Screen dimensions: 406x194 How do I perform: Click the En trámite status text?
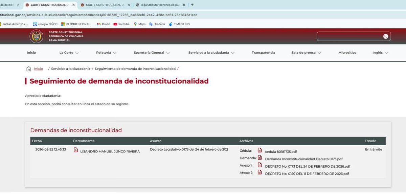(374, 149)
